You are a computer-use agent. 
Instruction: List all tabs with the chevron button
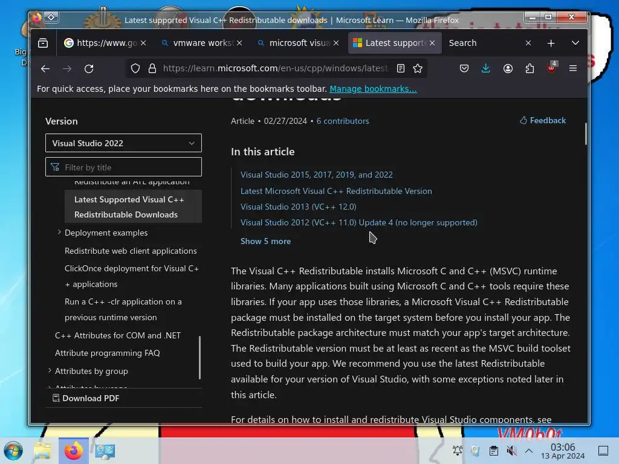click(x=575, y=43)
